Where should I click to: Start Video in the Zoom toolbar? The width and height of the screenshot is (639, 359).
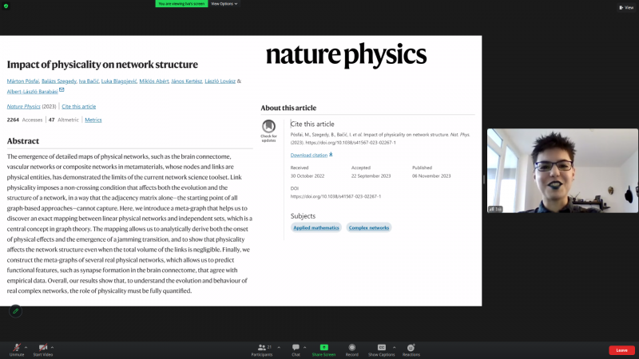click(43, 349)
